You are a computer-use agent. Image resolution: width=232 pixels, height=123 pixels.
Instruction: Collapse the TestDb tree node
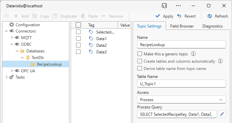[22, 58]
